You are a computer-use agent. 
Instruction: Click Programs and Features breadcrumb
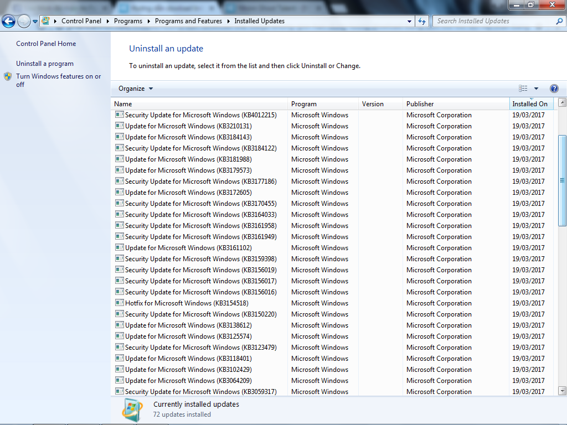[x=188, y=21]
